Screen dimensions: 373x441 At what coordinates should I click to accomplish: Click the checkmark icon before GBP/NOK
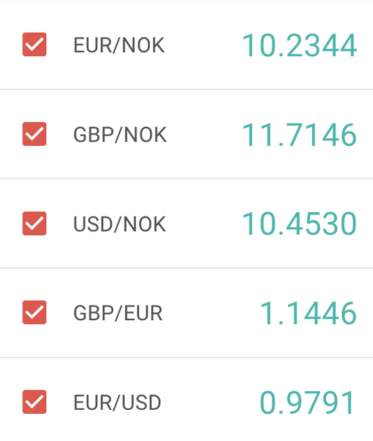tap(35, 134)
